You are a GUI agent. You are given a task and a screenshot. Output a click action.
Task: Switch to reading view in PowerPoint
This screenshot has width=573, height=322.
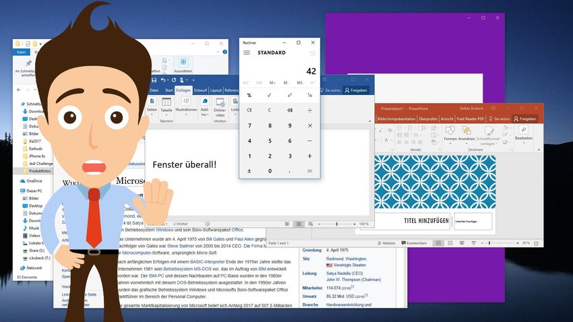point(462,243)
